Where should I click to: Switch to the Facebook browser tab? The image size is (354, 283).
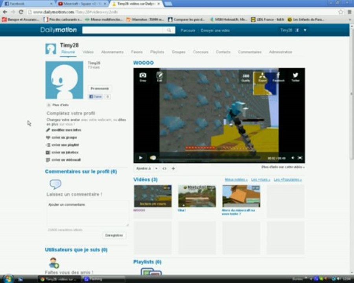pyautogui.click(x=29, y=4)
